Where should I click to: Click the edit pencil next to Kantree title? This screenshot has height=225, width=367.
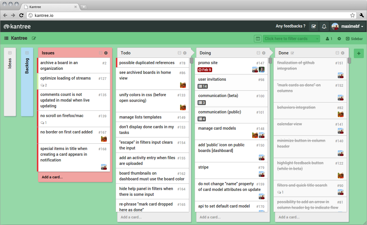point(34,38)
